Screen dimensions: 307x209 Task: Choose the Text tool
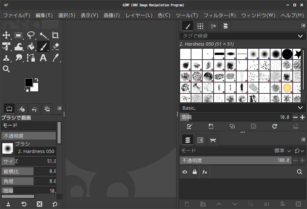[43, 58]
